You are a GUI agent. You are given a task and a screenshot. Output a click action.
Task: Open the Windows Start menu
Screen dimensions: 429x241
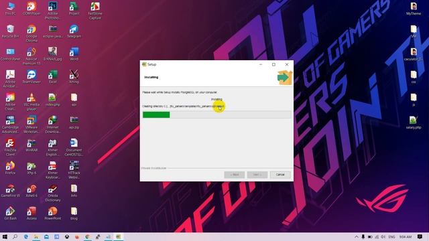click(5, 237)
